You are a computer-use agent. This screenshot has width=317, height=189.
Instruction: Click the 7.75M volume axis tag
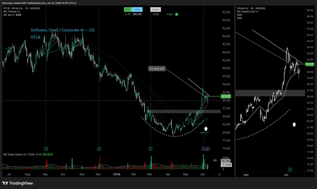(x=226, y=165)
